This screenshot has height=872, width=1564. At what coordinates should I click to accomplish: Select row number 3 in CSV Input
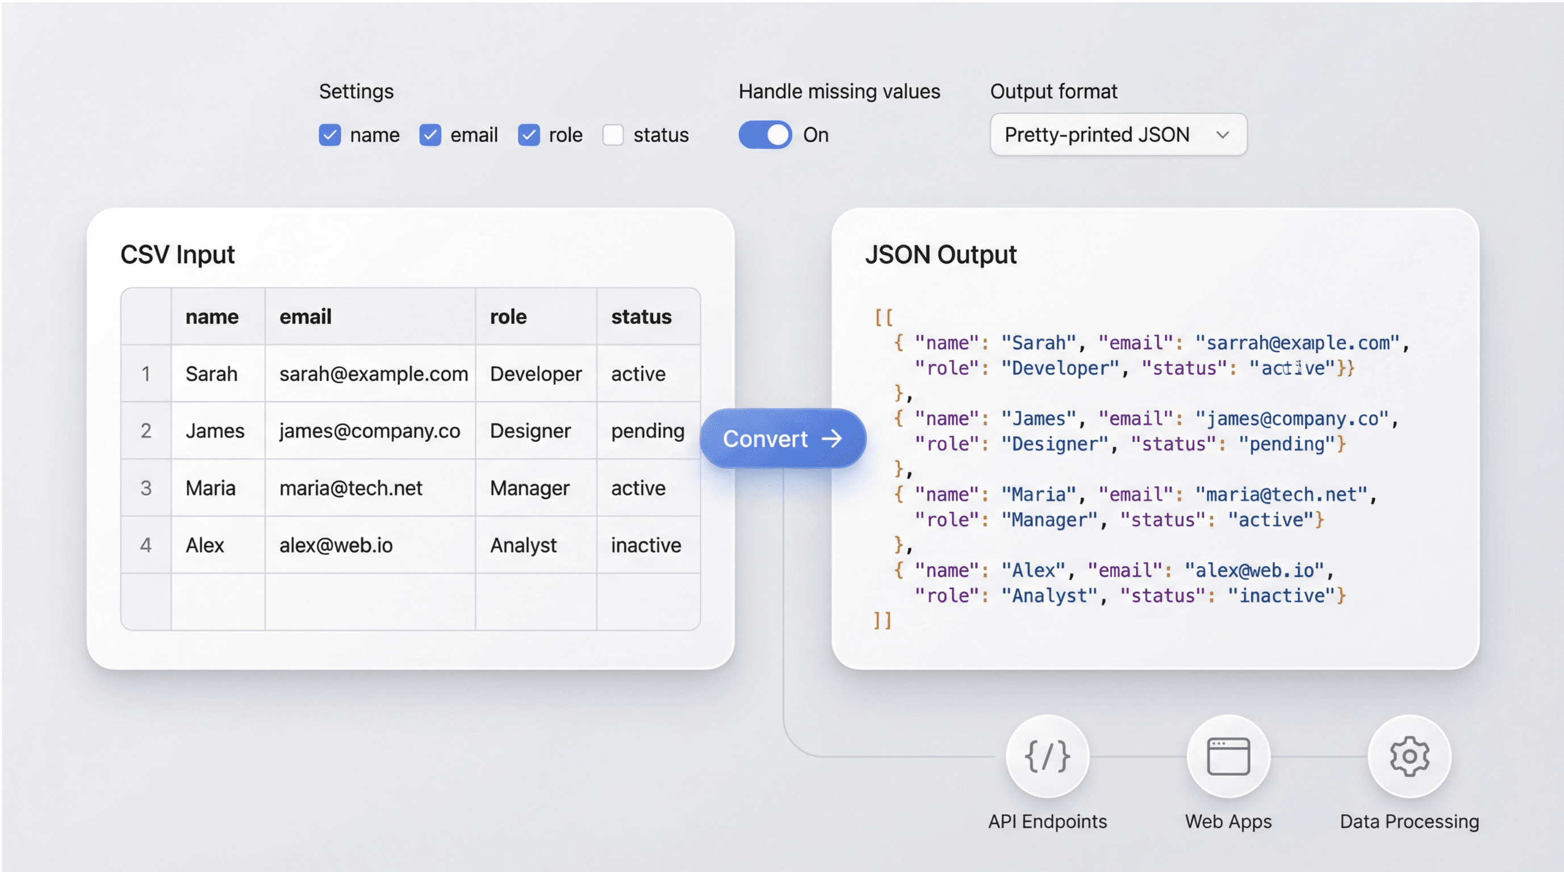click(147, 487)
